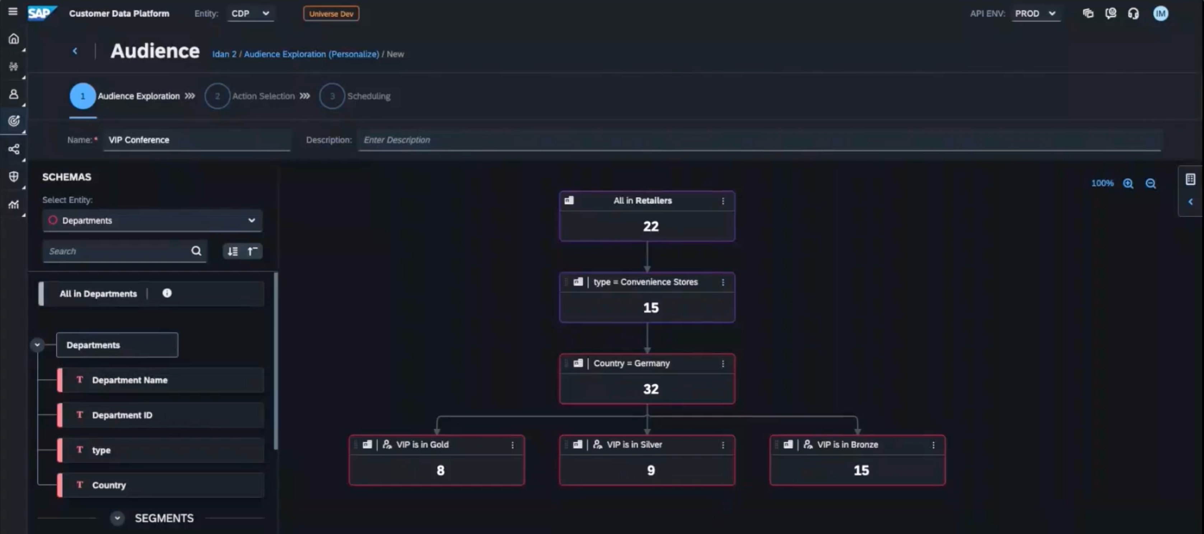Open options menu on Country = Germany node
The width and height of the screenshot is (1204, 534).
(723, 364)
